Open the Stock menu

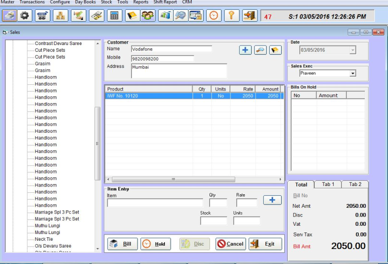[106, 2]
